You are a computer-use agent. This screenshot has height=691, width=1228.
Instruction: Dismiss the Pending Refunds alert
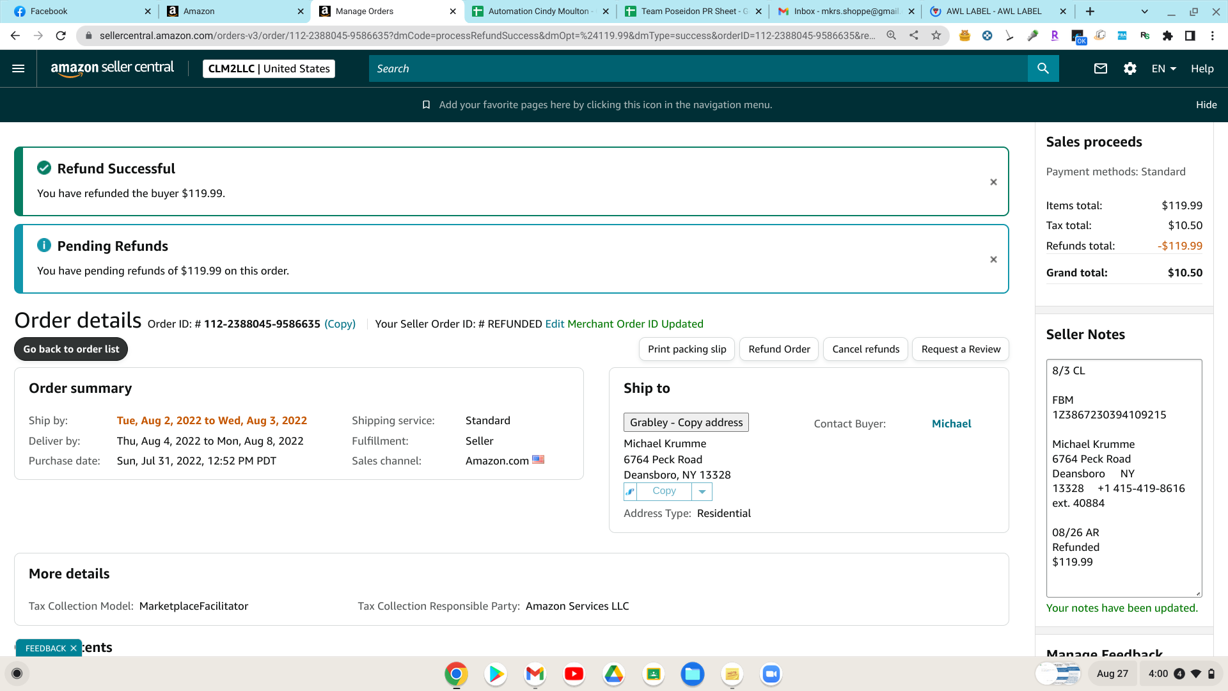coord(993,260)
